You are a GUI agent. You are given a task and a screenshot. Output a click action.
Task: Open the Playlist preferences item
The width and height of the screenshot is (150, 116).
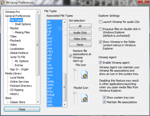click(x=14, y=28)
